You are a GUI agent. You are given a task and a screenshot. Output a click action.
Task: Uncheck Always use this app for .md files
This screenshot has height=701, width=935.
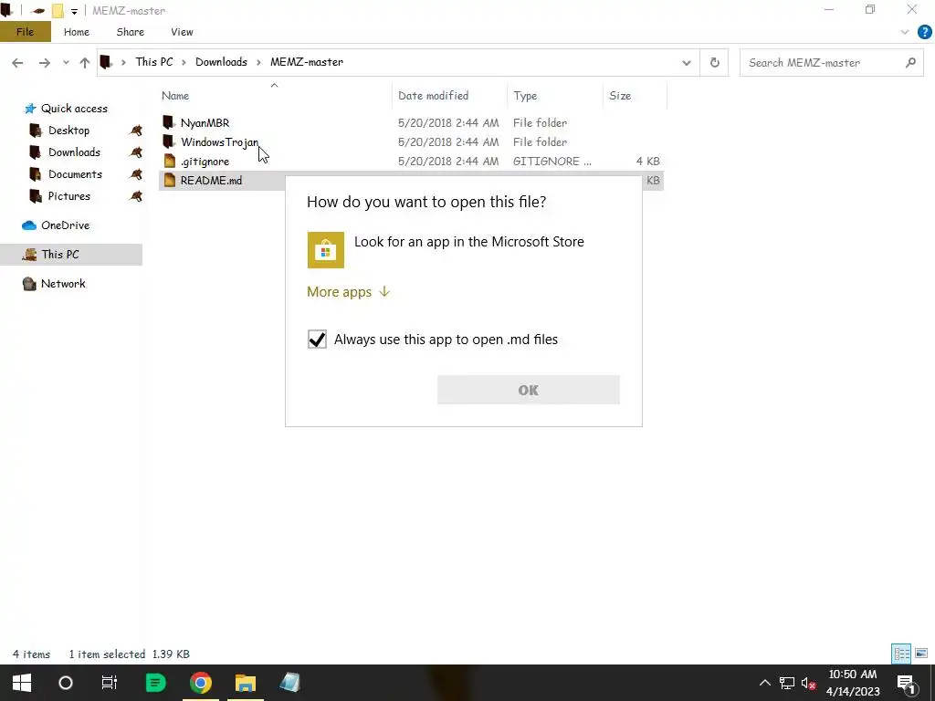pos(317,340)
